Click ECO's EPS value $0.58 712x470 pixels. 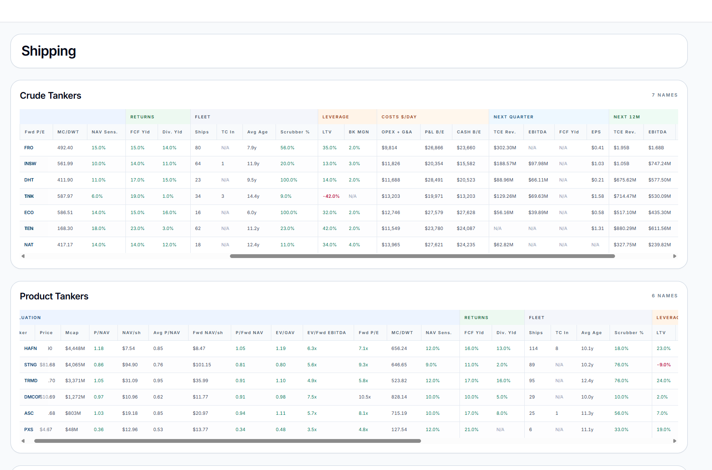point(597,212)
